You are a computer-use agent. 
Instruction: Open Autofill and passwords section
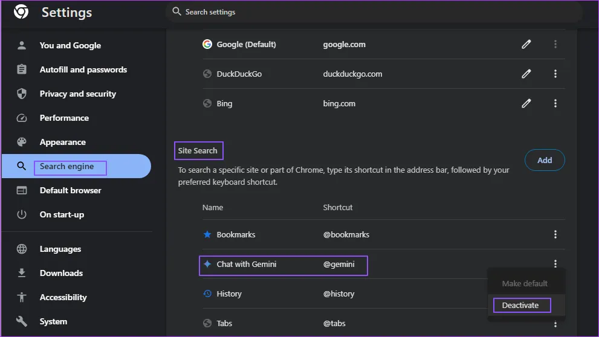(83, 69)
